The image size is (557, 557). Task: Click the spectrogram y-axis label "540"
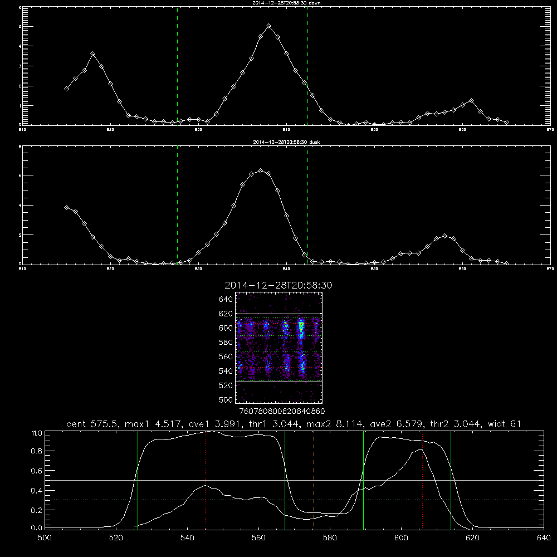pos(226,371)
